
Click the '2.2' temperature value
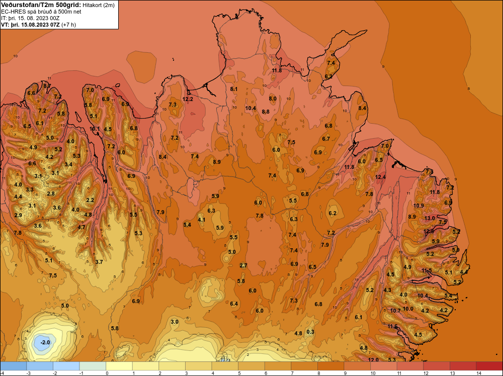90,200
